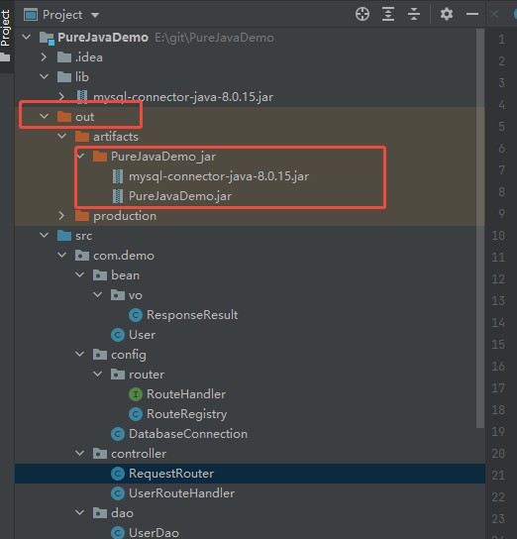This screenshot has width=517, height=539.
Task: Click editor gutter line number 10
Action: coord(498,236)
